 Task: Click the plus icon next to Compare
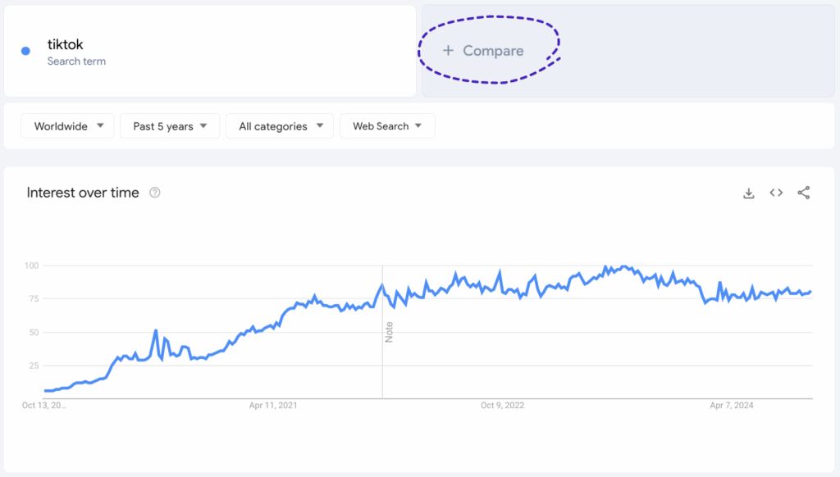click(x=448, y=50)
